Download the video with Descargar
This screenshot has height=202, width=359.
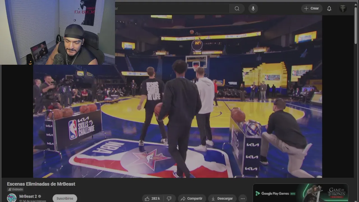click(x=222, y=198)
